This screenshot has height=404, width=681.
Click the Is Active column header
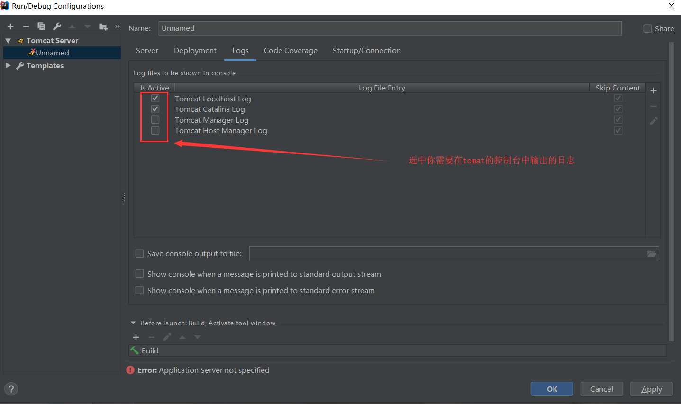coord(154,88)
